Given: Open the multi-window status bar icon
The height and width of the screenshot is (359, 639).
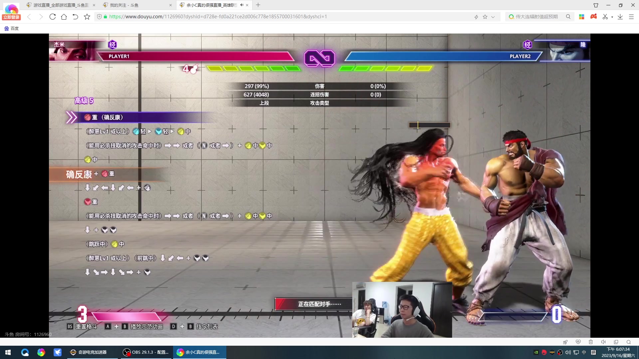Looking at the screenshot, I should pyautogui.click(x=616, y=342).
